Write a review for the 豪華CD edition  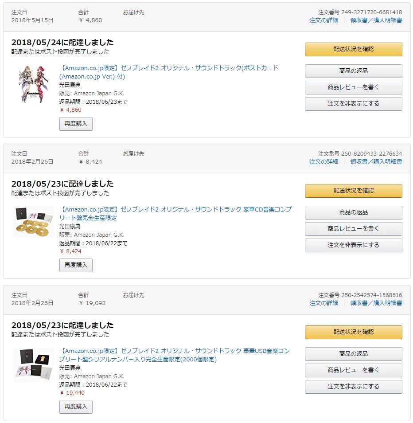[353, 229]
